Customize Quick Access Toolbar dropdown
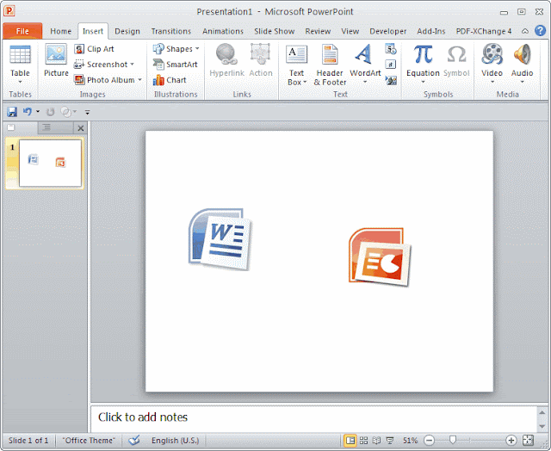 tap(88, 113)
